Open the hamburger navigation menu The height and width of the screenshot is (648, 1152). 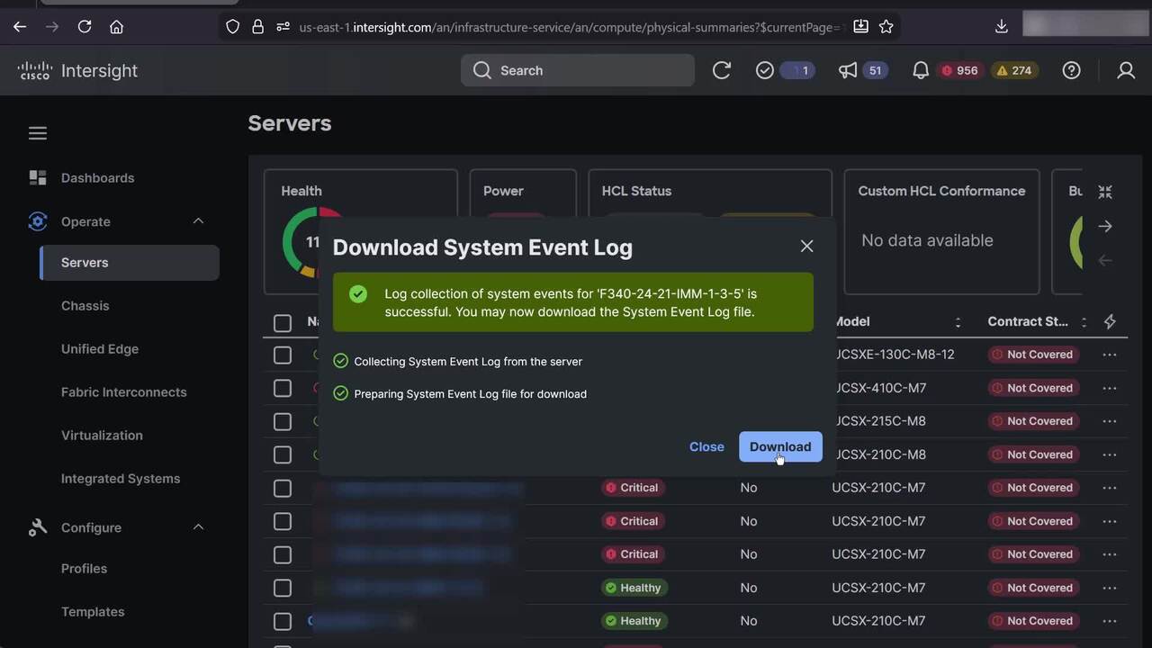point(38,133)
